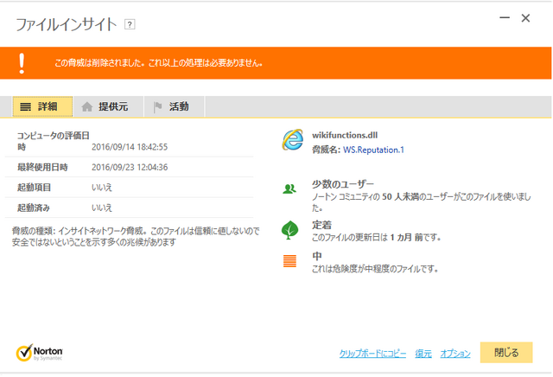Click the orange banner threat removed message
This screenshot has height=377, width=553.
[158, 63]
